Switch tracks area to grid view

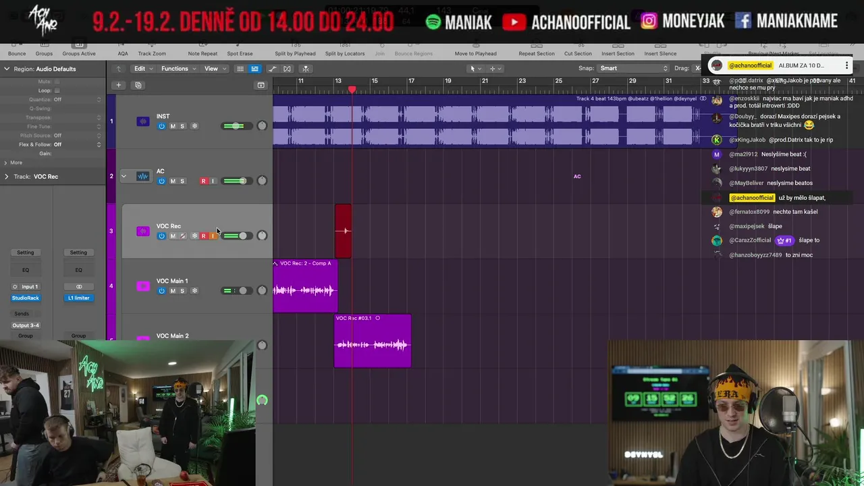click(240, 69)
